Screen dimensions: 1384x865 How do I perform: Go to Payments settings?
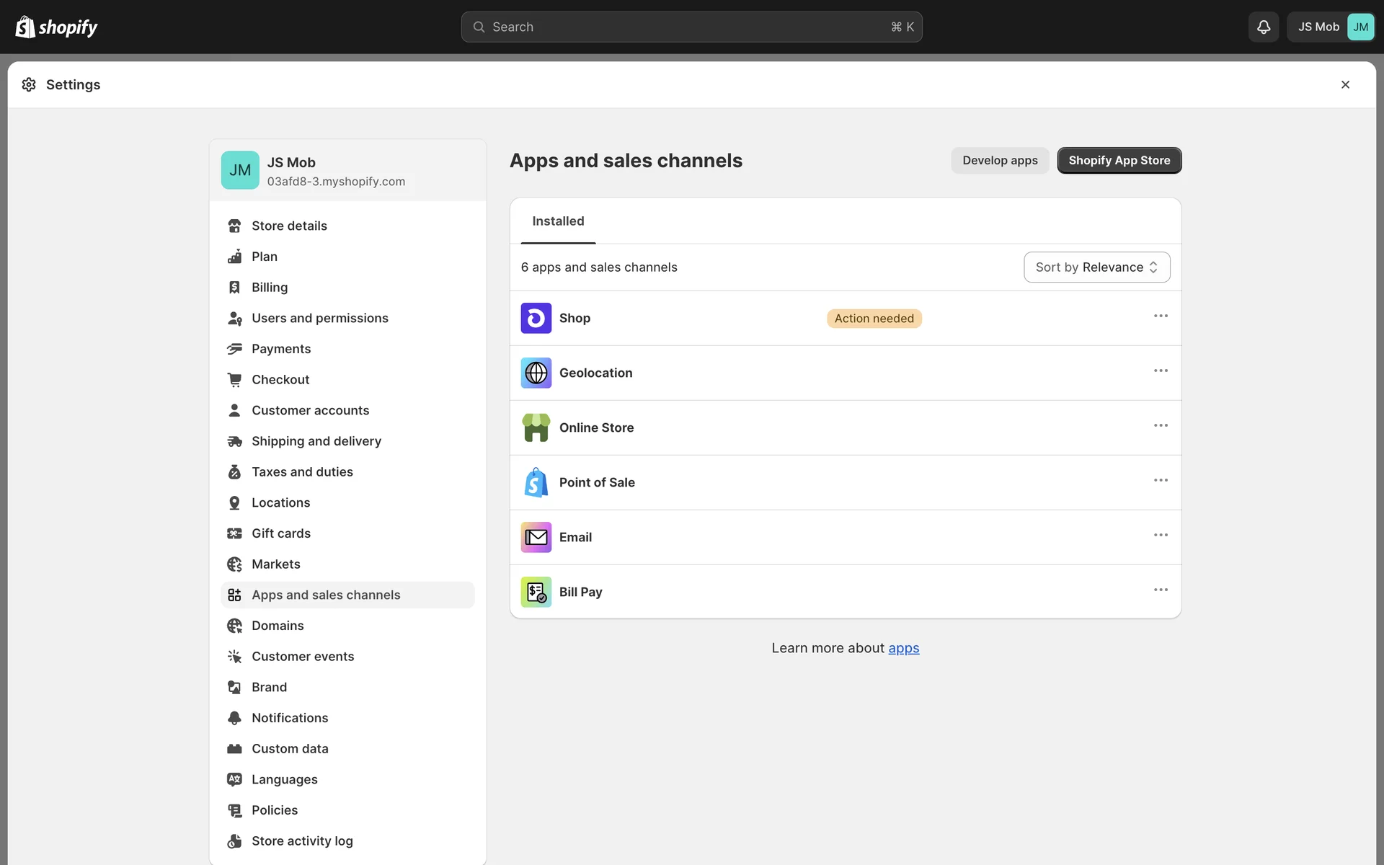[x=281, y=349]
